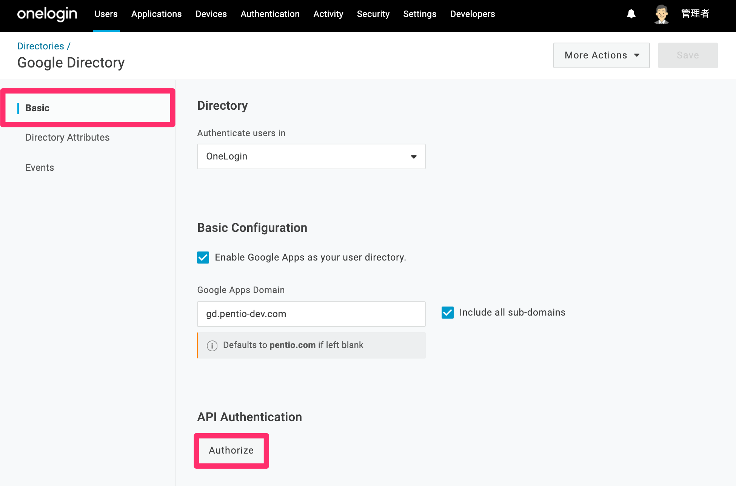
Task: Open the Developers menu
Action: click(473, 14)
